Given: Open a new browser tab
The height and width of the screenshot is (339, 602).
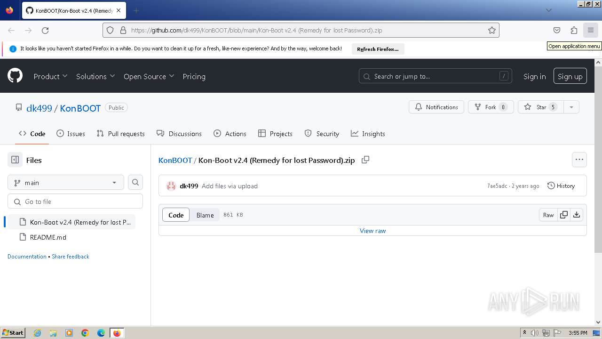Looking at the screenshot, I should click(136, 10).
